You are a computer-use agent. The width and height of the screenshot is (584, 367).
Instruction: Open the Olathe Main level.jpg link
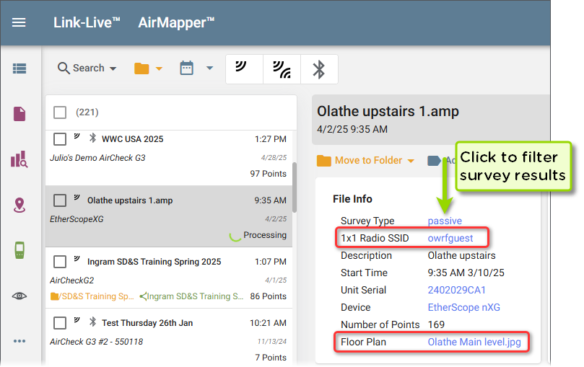coord(474,342)
